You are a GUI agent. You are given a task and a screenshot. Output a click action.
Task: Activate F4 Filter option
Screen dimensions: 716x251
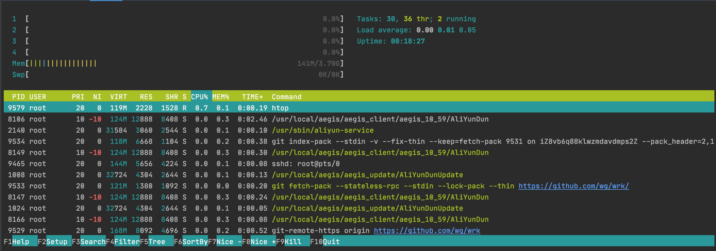pos(123,241)
